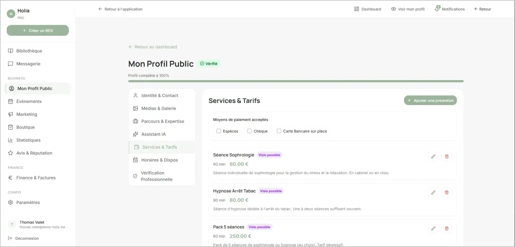Click the Marketing megaphone icon
The image size is (515, 247).
(x=10, y=114)
